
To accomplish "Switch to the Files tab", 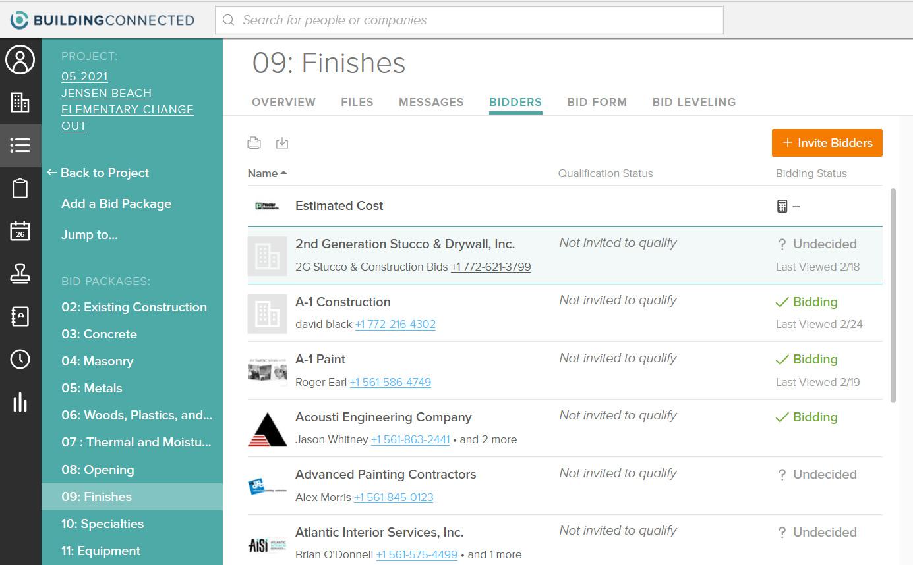I will (357, 102).
